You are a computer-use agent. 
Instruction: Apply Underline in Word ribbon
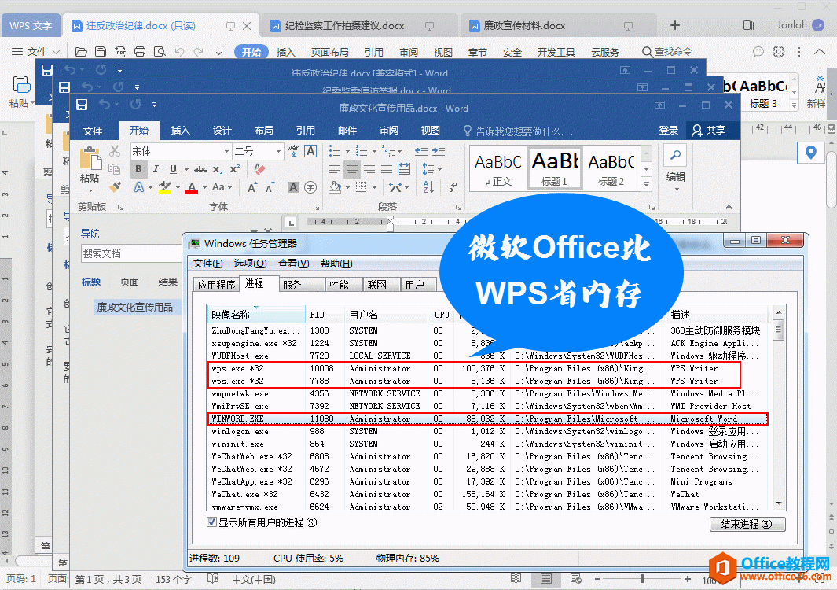coord(173,169)
